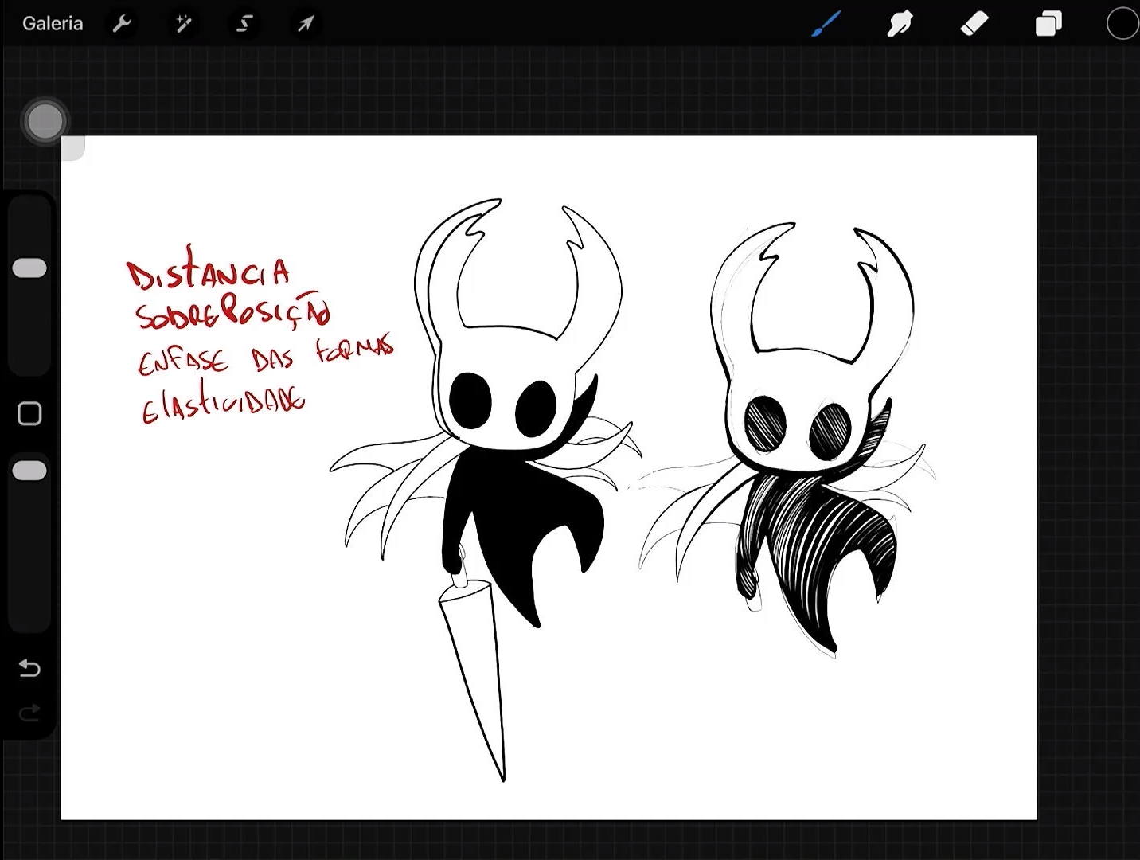1140x860 pixels.
Task: Open the black color swatch picker
Action: [1122, 24]
